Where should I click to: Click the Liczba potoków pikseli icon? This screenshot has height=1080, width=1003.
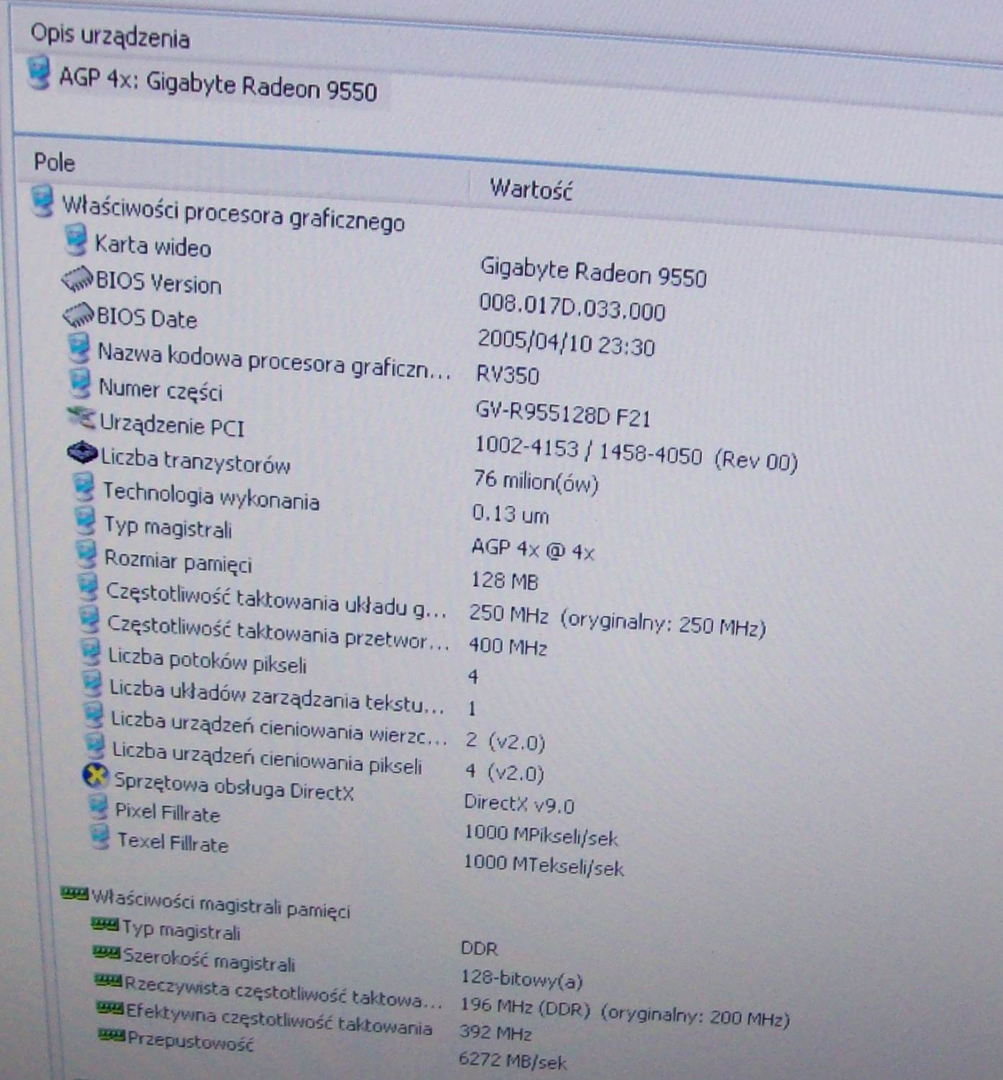[x=91, y=651]
